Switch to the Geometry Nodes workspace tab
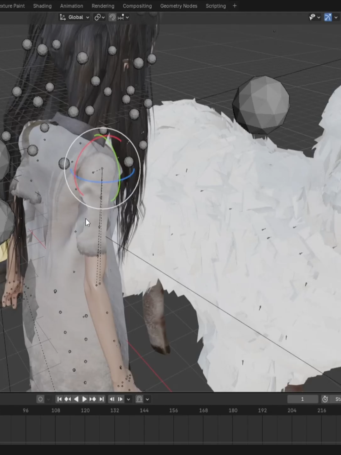Screen dimensions: 341x455 point(179,6)
